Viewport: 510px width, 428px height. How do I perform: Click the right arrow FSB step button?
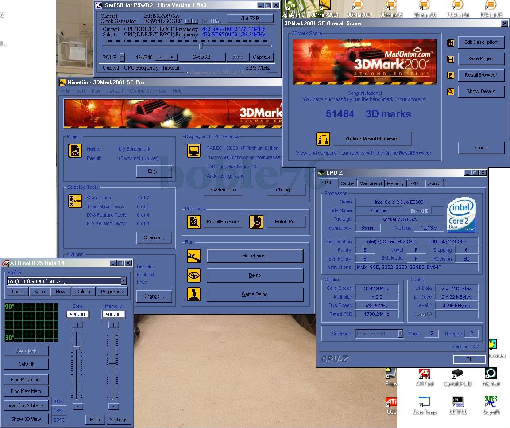172,58
